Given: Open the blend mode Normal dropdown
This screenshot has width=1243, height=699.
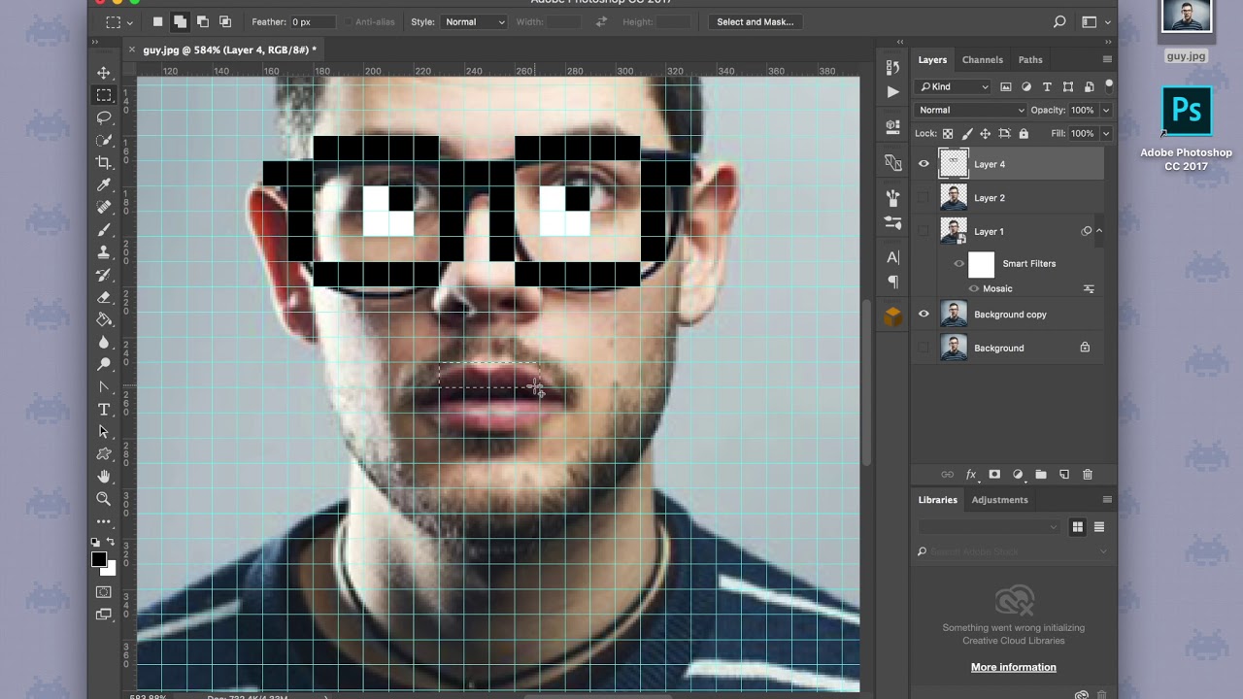Looking at the screenshot, I should (x=970, y=110).
